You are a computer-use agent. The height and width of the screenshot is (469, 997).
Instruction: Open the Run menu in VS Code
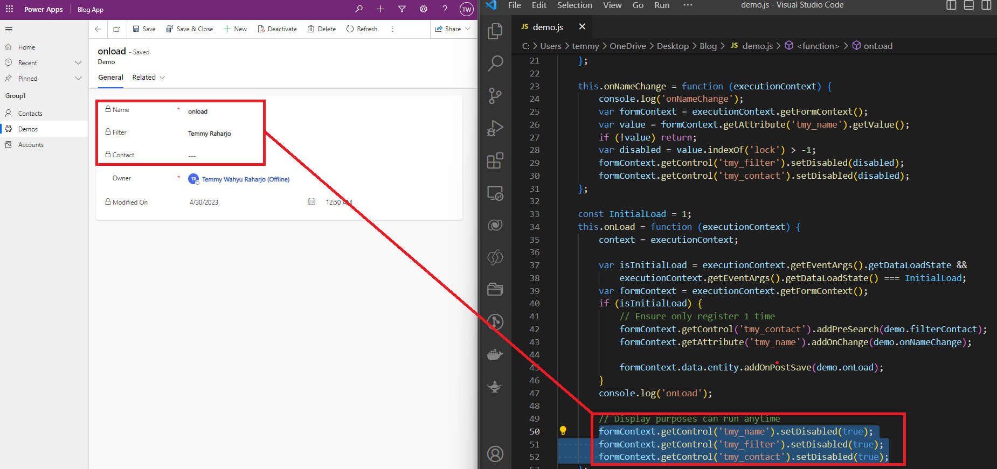coord(662,5)
